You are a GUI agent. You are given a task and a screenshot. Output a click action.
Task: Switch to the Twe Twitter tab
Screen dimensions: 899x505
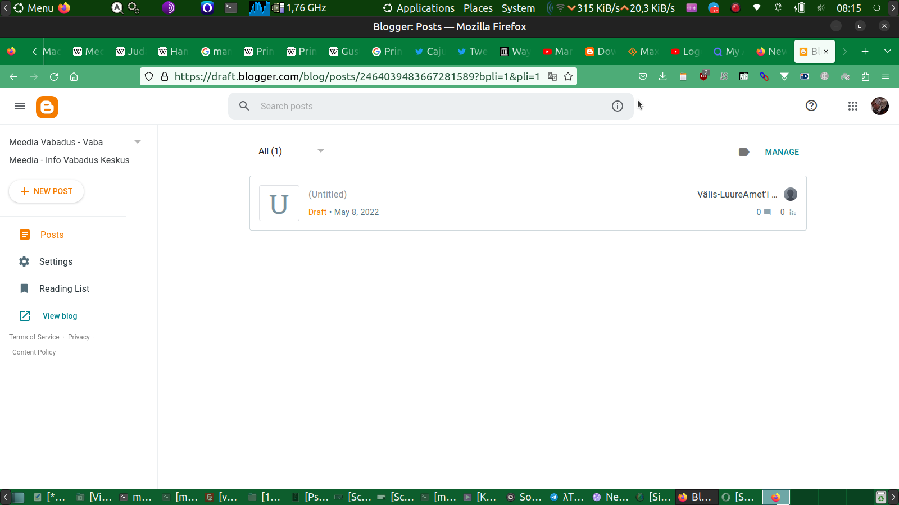click(473, 52)
